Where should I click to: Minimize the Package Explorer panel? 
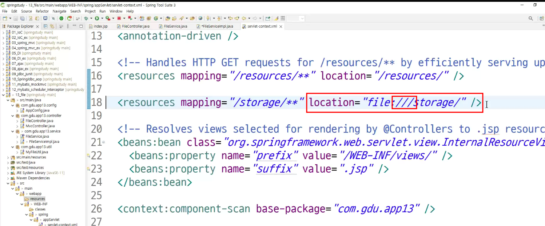(x=74, y=26)
